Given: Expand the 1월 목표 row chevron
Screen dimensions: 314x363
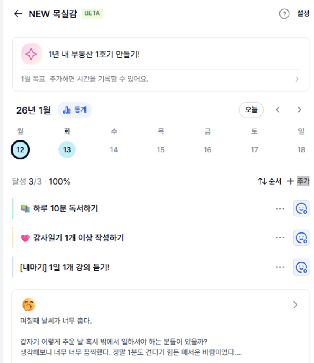Looking at the screenshot, I should coord(297,79).
